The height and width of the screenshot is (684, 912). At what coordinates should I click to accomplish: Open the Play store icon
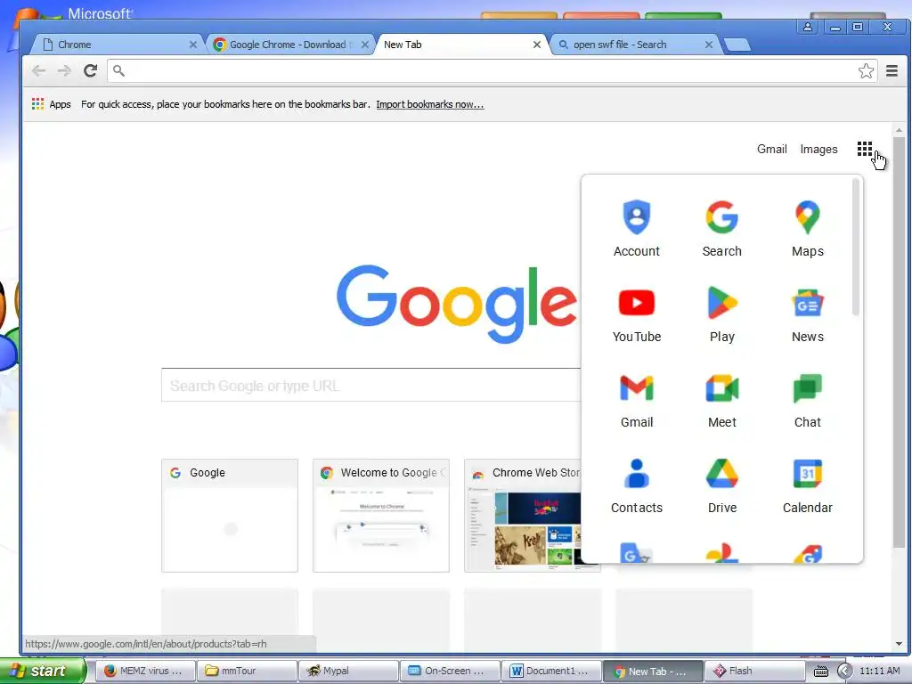click(x=721, y=314)
